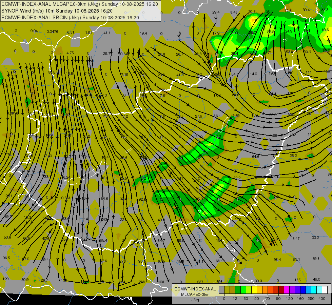Click the dark green legend swatch after 12
The image size is (332, 305).
238,290
